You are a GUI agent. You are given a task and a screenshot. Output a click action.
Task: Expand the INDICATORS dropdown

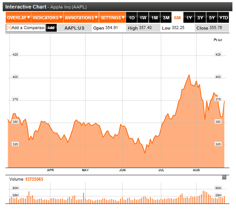coord(47,17)
